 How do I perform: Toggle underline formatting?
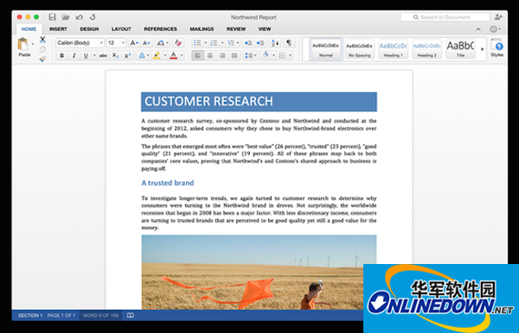point(86,56)
